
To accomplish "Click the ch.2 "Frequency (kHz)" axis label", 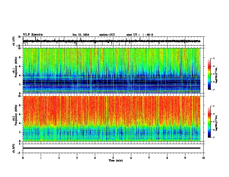I will pyautogui.click(x=16, y=115).
